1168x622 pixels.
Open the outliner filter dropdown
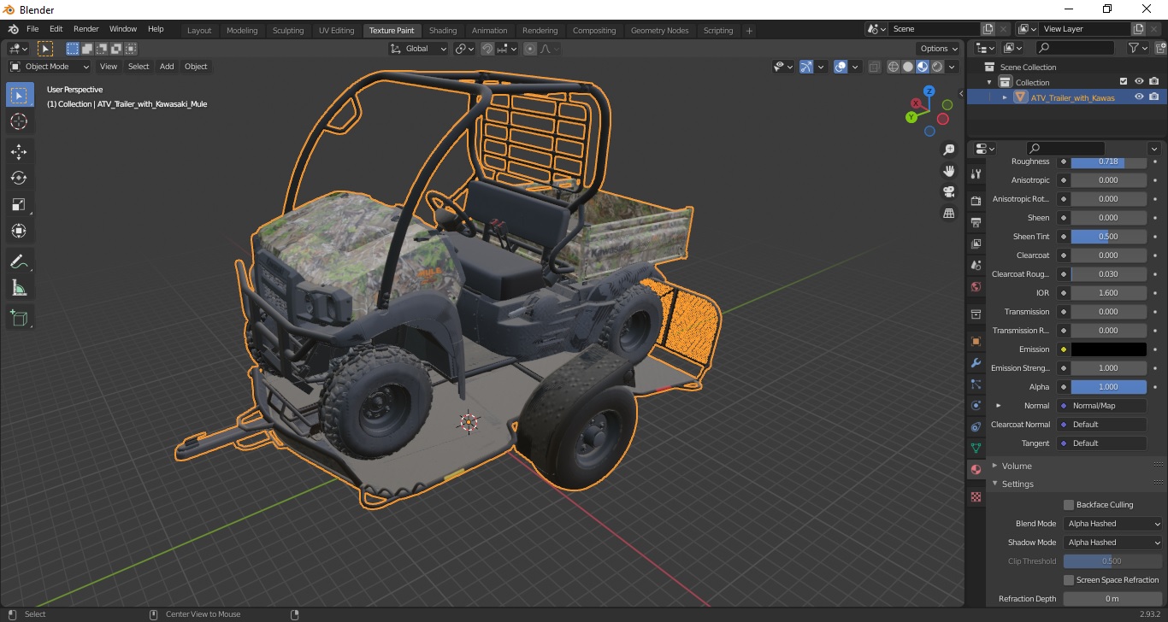click(1137, 49)
